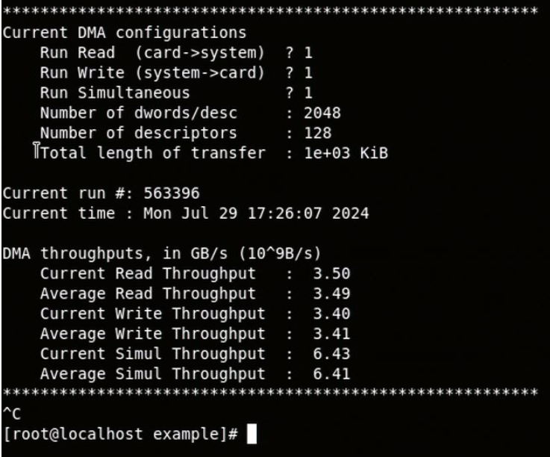Click the "Current DMA configurations" heading
The height and width of the screenshot is (457, 550).
[x=125, y=33]
